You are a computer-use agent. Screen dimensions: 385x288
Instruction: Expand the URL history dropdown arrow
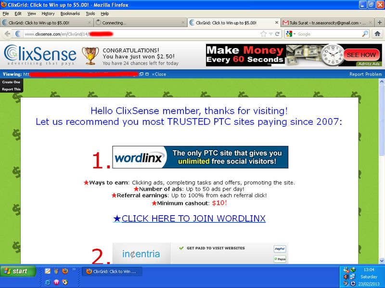pyautogui.click(x=270, y=34)
